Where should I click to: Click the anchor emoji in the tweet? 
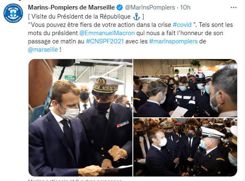[x=137, y=17]
